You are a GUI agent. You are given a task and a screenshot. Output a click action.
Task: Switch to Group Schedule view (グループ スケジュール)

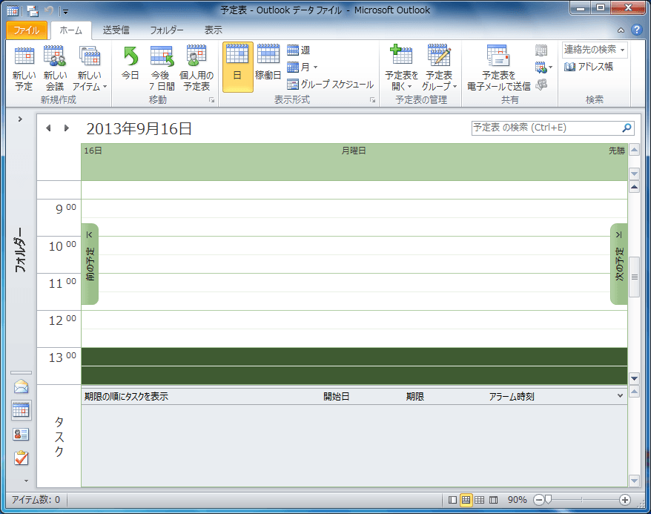point(331,85)
